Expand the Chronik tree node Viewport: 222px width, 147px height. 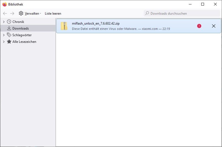click(x=4, y=22)
